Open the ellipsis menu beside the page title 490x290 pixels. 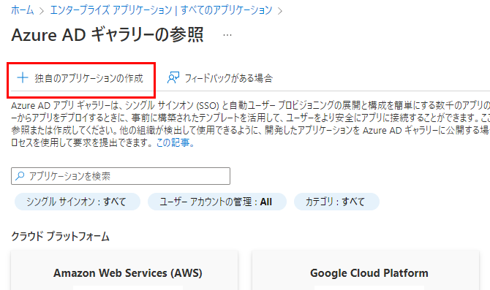tap(227, 35)
